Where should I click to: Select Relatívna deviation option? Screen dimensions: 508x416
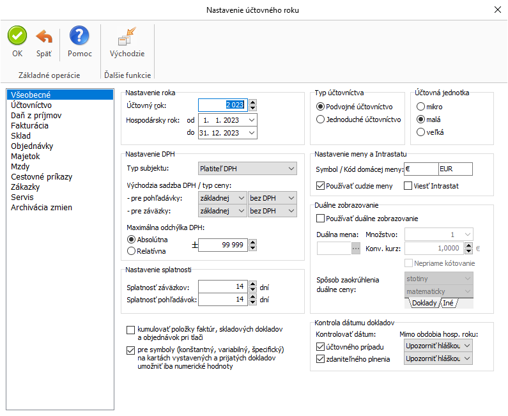pyautogui.click(x=131, y=251)
